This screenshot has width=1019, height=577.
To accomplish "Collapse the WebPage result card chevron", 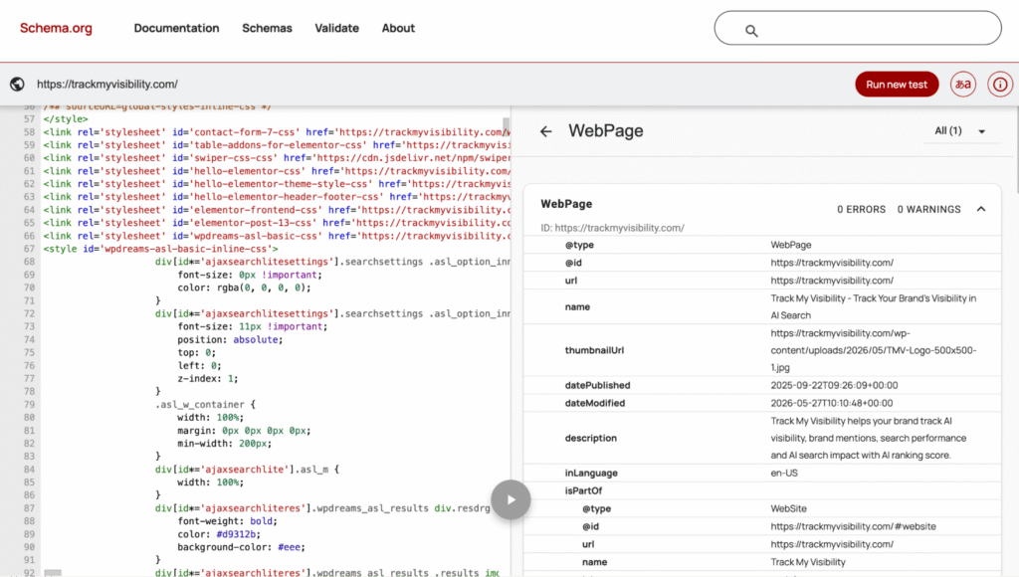I will [980, 209].
